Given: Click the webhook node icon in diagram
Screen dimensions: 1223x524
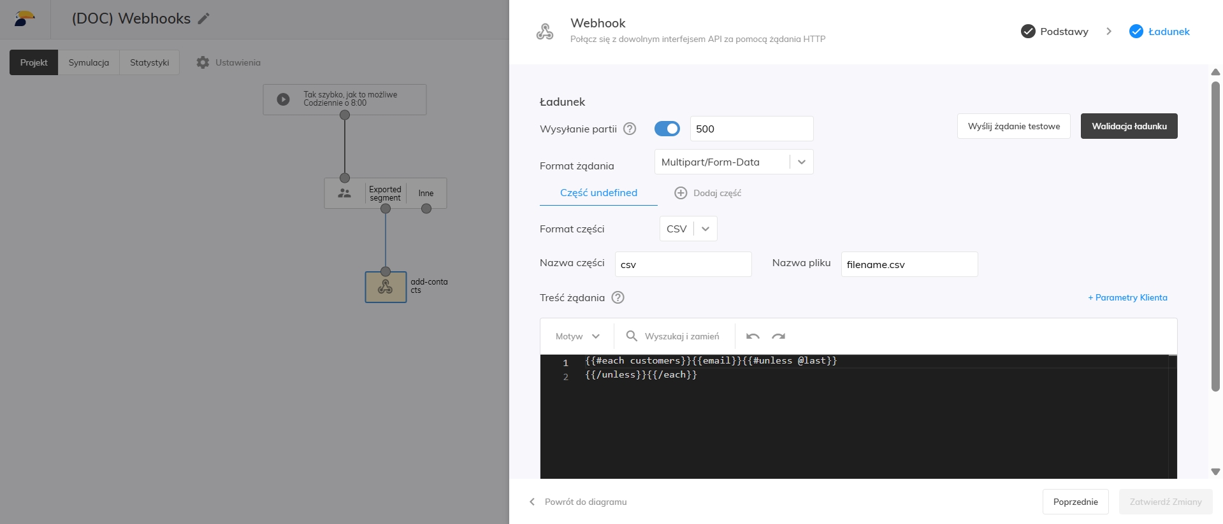Looking at the screenshot, I should click(x=385, y=287).
